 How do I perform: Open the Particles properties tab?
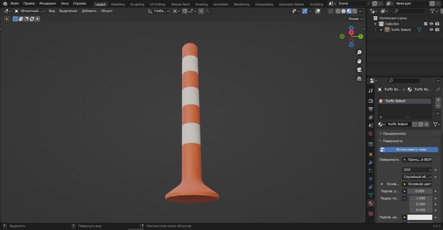pyautogui.click(x=371, y=171)
